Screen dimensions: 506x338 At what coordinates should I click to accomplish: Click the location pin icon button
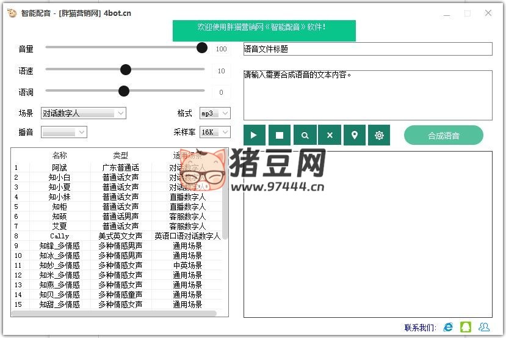355,135
